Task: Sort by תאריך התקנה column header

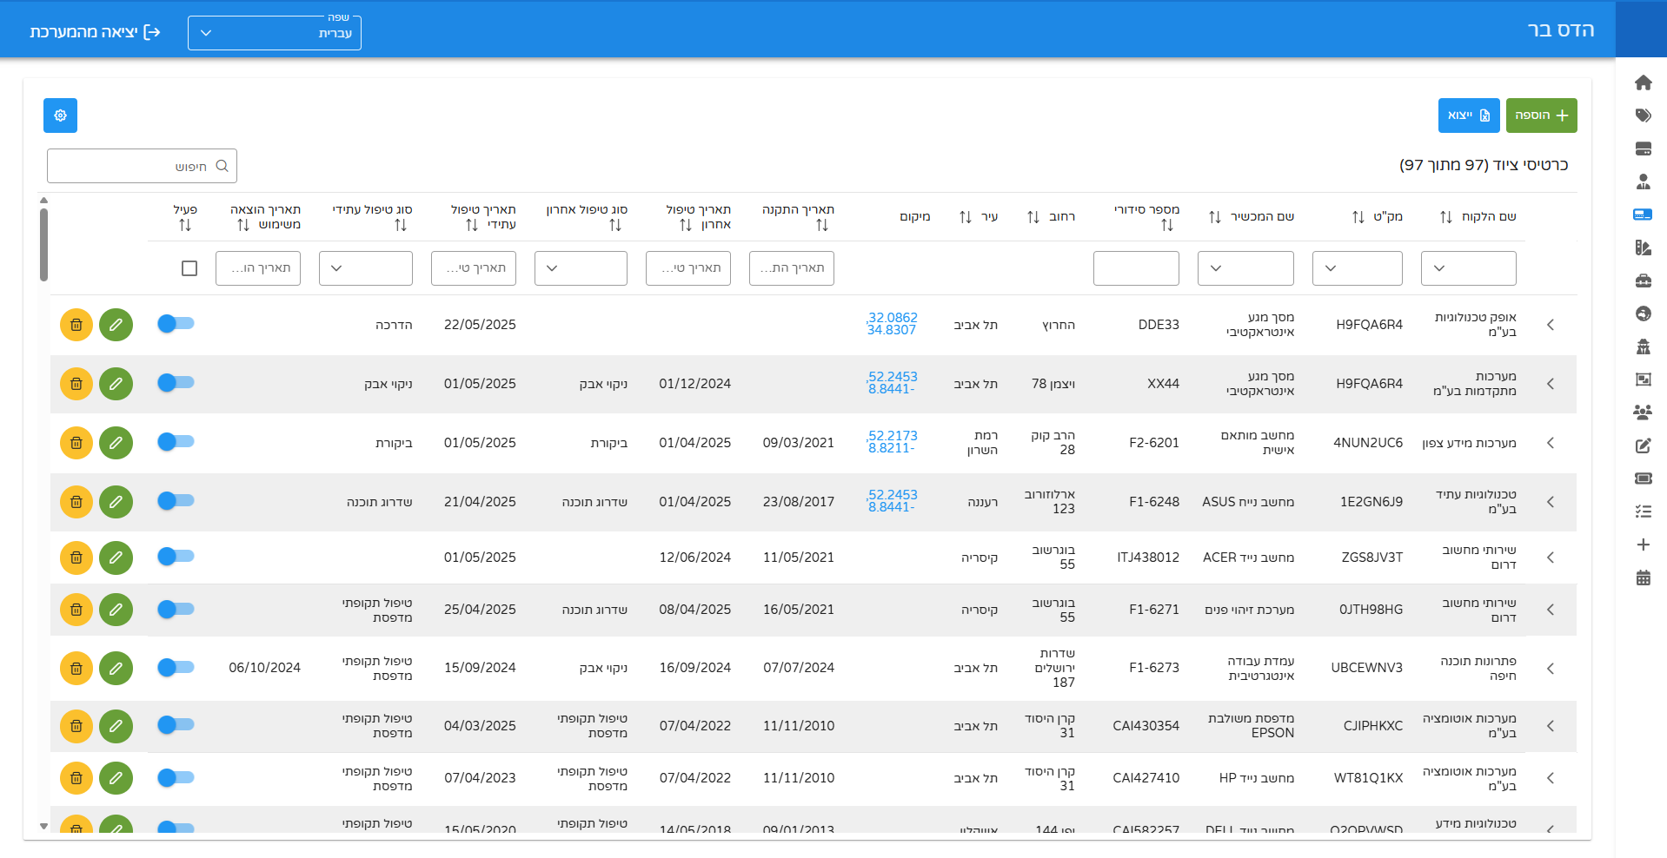Action: coord(799,217)
